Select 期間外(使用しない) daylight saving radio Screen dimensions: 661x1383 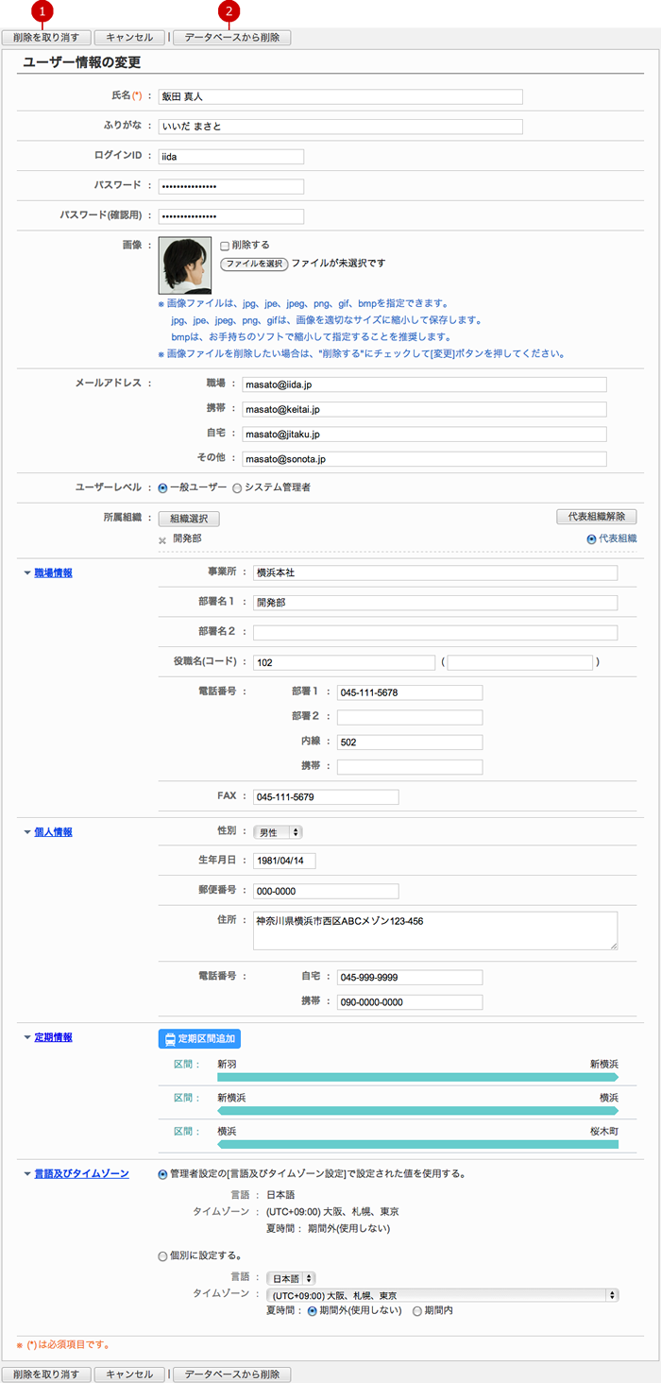[x=312, y=1310]
